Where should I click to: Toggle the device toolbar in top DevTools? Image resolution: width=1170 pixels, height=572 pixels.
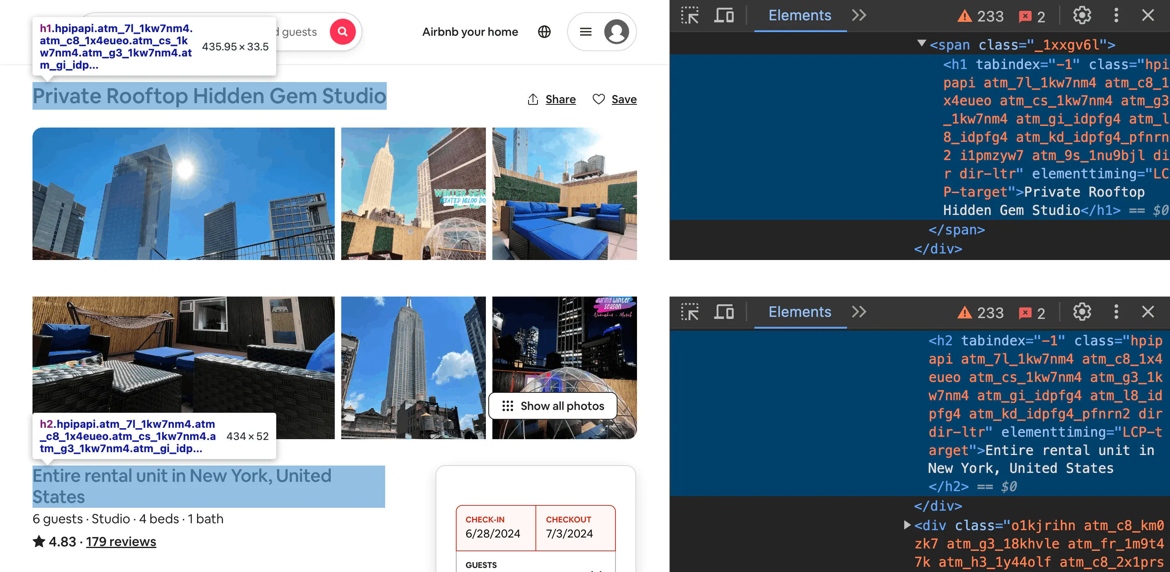point(724,16)
